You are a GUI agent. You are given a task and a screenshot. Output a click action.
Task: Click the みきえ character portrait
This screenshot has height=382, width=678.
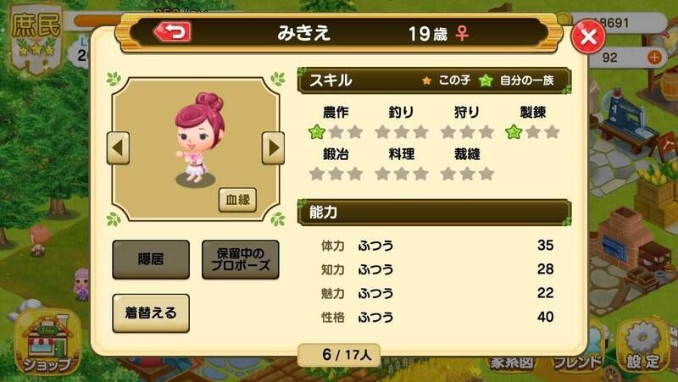tap(199, 138)
